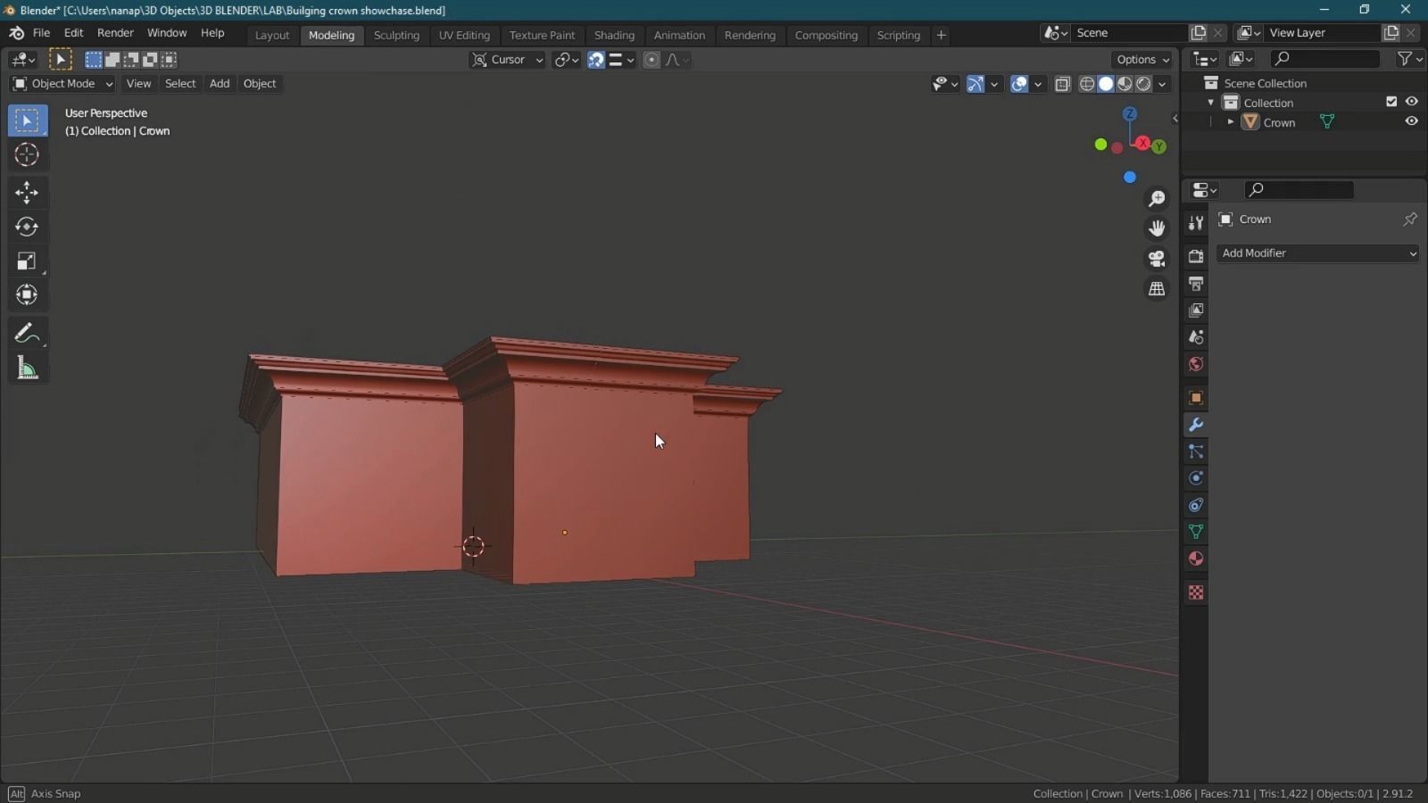Switch to the Layout workspace tab
Screen dimensions: 1428x803
point(272,35)
